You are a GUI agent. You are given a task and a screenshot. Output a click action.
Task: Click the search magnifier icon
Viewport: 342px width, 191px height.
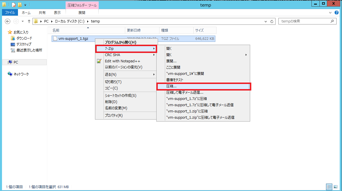(x=332, y=21)
